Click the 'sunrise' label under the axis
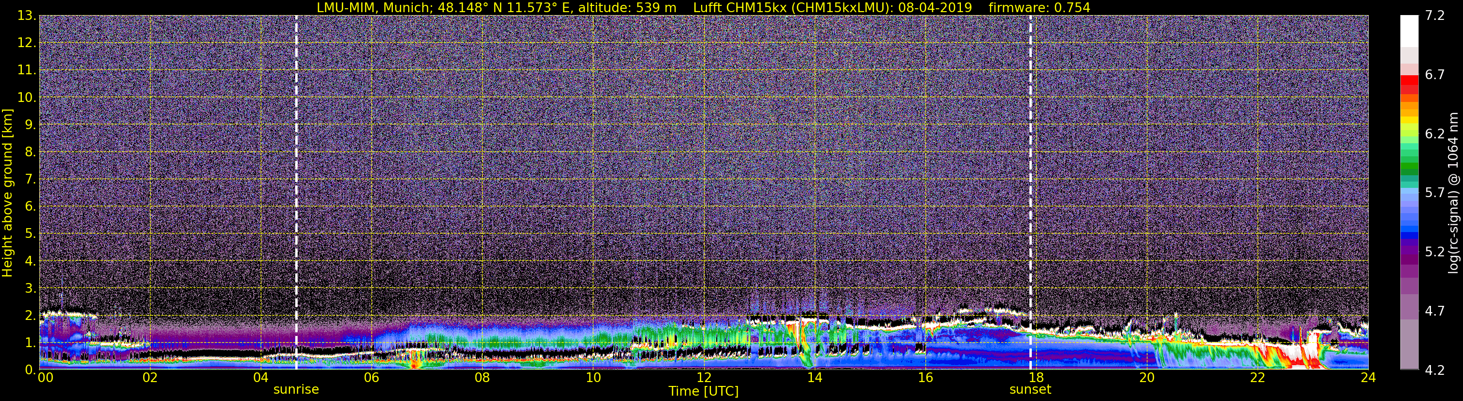1463x401 pixels. point(296,390)
